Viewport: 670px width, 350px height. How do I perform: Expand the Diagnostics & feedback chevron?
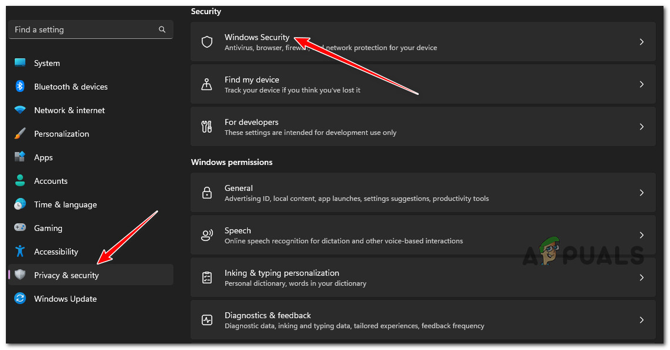pos(642,320)
